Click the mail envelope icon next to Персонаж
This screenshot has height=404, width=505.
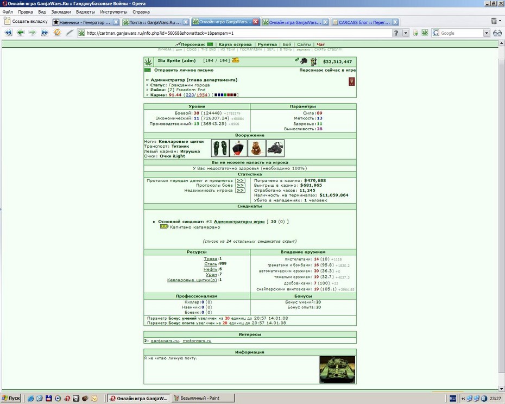tap(210, 45)
